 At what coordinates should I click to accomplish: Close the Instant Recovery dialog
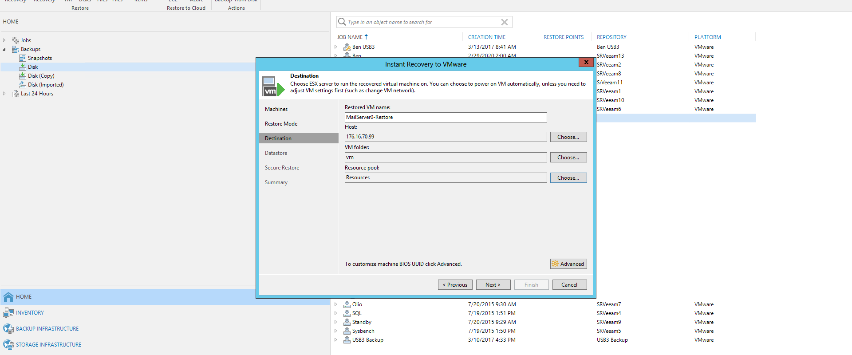point(586,62)
